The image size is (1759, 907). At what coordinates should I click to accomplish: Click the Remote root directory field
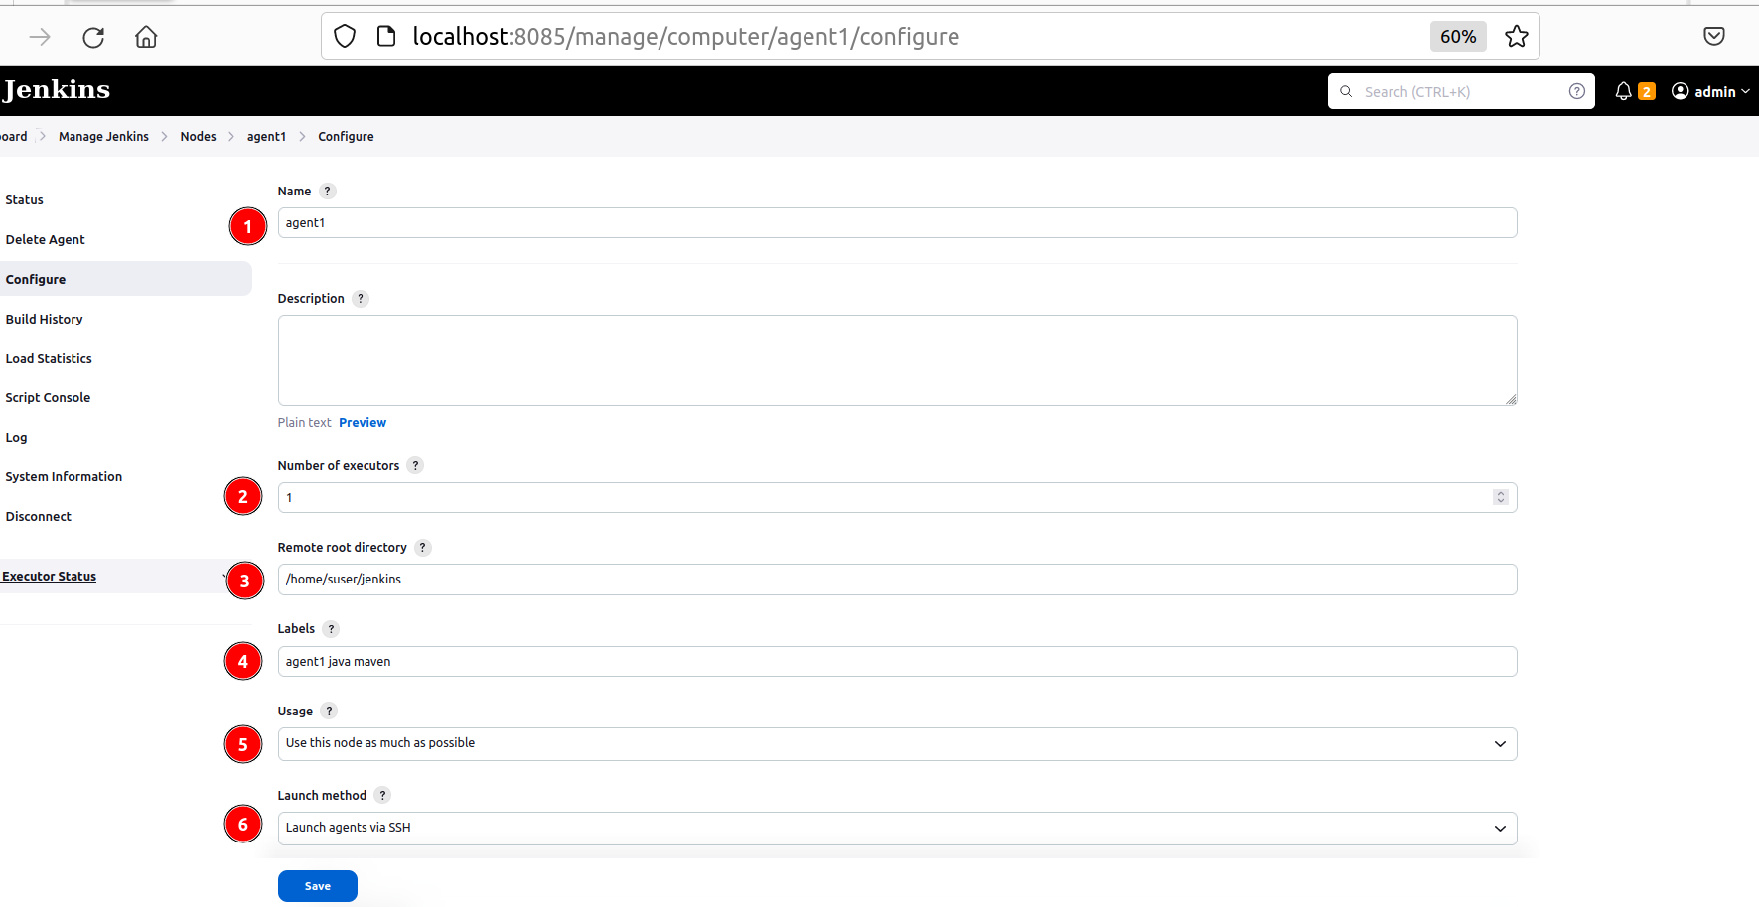897,580
